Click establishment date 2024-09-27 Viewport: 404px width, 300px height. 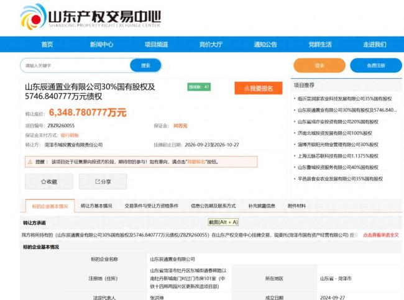[x=333, y=298]
